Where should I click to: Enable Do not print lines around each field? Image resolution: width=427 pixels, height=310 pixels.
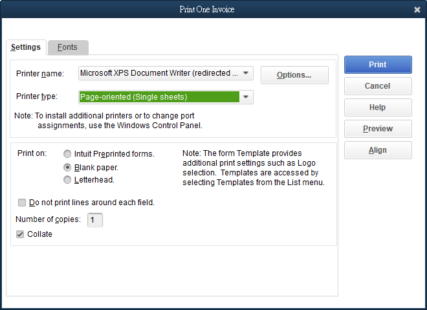[x=23, y=203]
